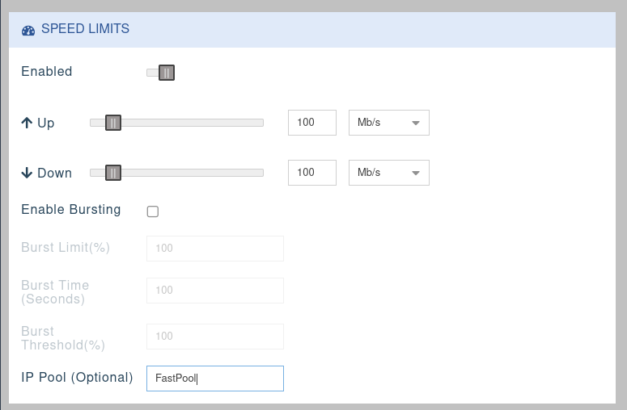Focus the Up speed value field

tap(311, 123)
